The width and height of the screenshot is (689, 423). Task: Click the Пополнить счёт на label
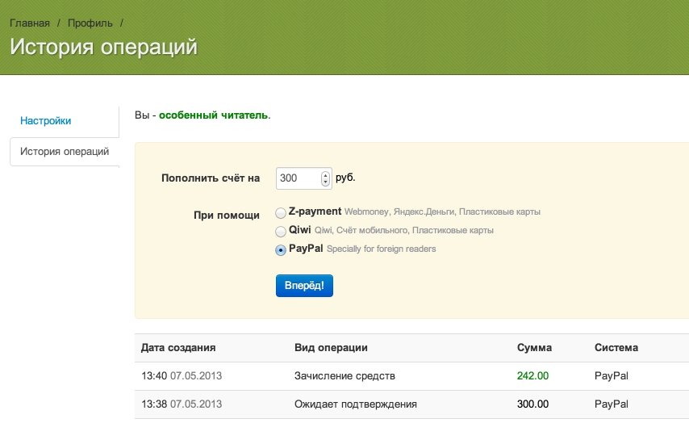pos(211,178)
